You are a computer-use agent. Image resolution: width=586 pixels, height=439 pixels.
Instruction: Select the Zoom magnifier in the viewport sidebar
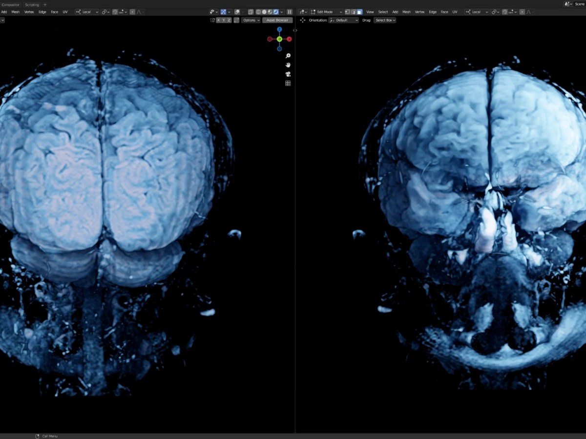point(288,56)
